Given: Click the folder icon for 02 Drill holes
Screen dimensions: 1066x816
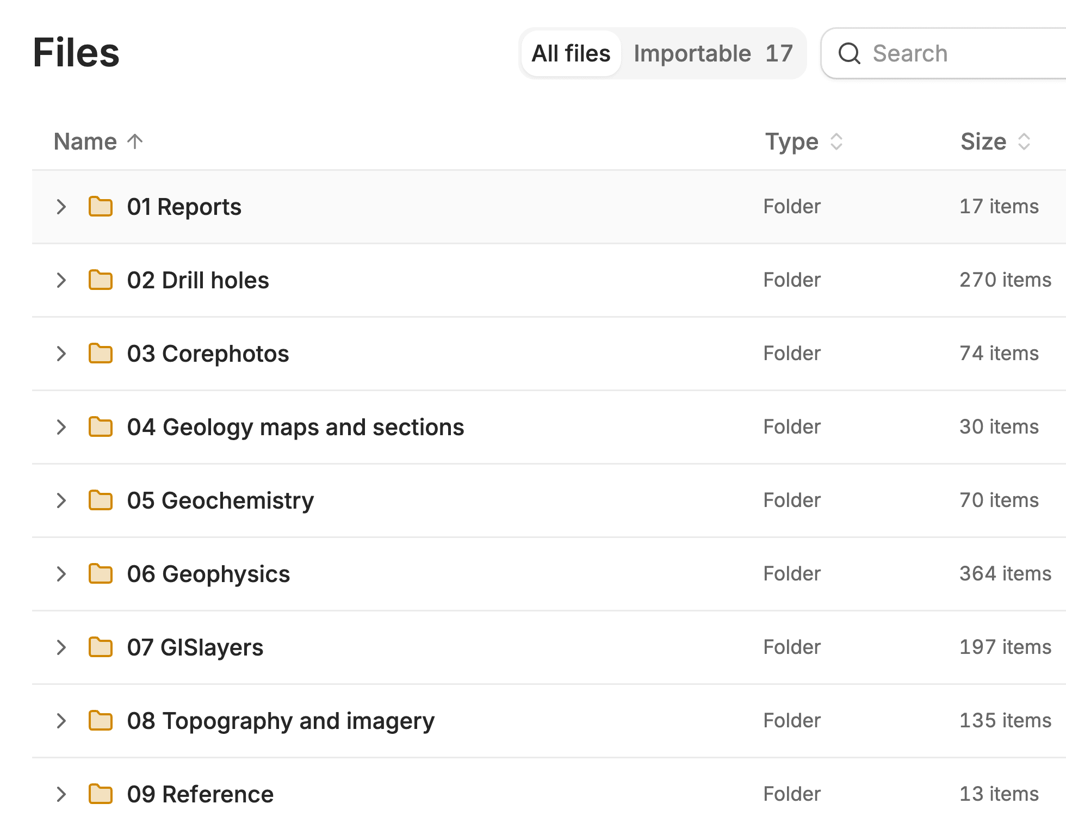Looking at the screenshot, I should coord(101,280).
